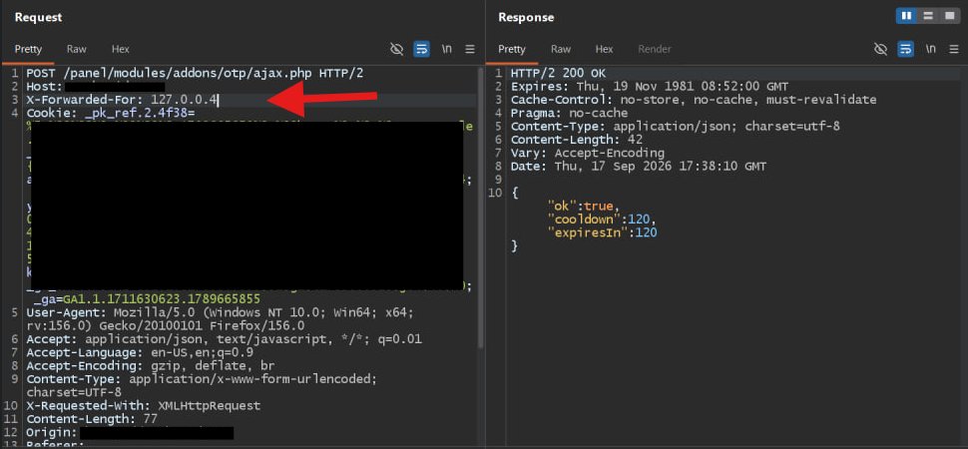Switch to the Request Raw tab
The width and height of the screenshot is (968, 449).
77,49
